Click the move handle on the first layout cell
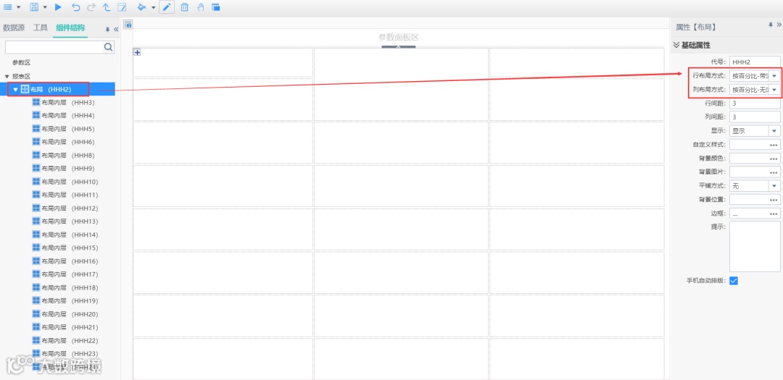 137,52
